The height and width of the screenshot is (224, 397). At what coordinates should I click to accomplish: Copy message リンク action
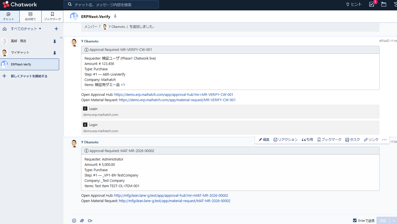coord(371,140)
